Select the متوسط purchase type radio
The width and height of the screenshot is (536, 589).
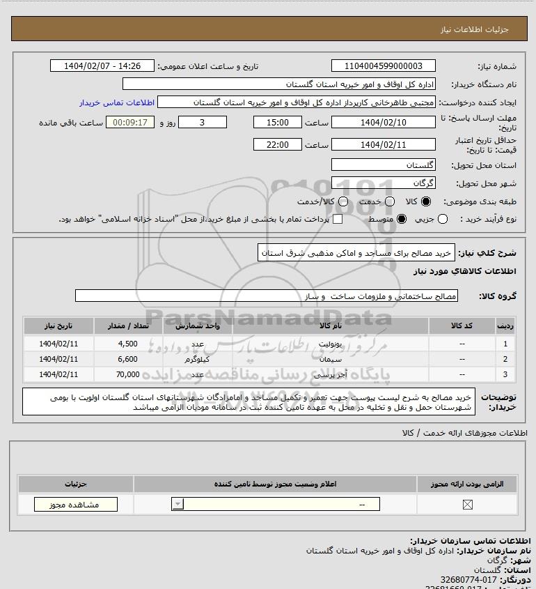coord(402,219)
